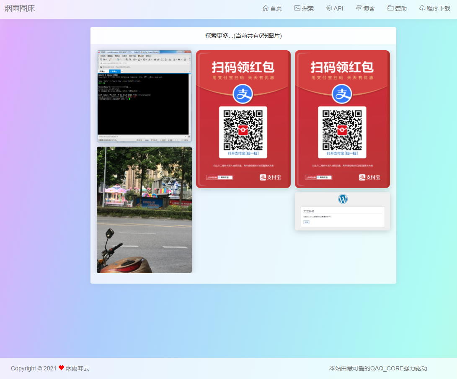Open the street and scooter photo thumbnail
This screenshot has height=380, width=457.
[x=144, y=210]
